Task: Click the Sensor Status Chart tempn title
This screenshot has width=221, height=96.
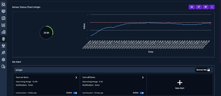Action: click(x=26, y=7)
